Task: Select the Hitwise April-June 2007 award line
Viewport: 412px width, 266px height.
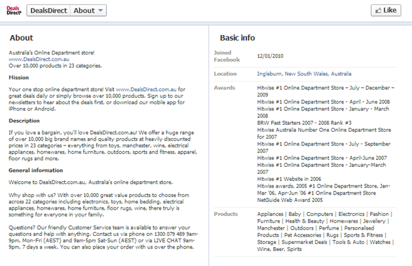Action: pyautogui.click(x=322, y=158)
